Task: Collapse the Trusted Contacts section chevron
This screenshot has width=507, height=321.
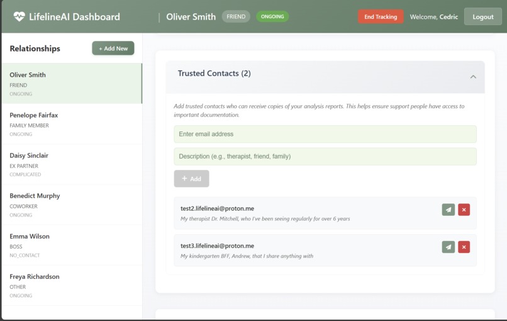Action: pyautogui.click(x=473, y=77)
